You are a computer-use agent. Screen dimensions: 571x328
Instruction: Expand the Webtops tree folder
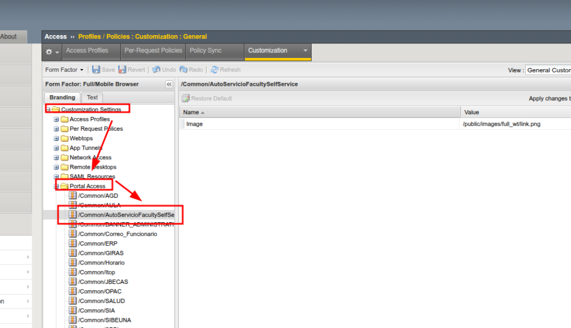56,138
